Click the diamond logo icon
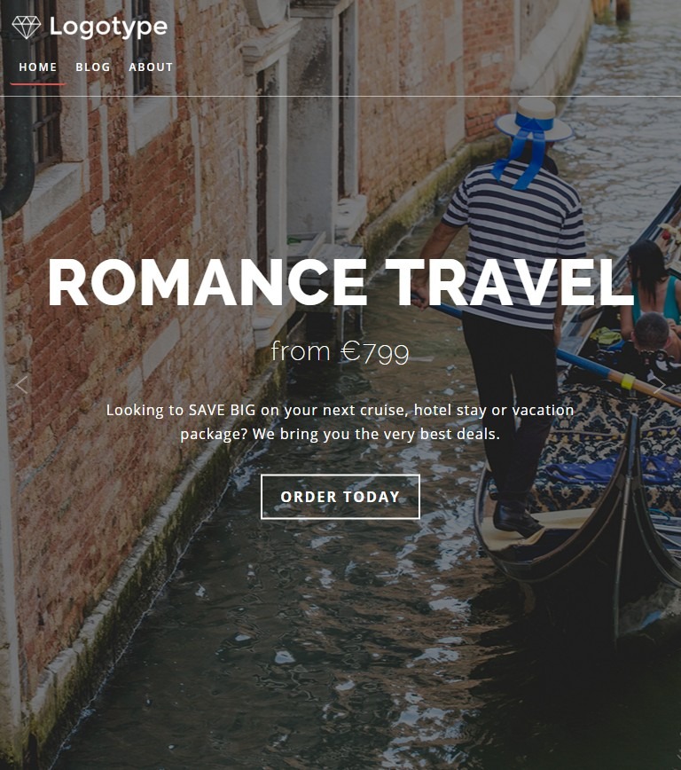 [27, 27]
